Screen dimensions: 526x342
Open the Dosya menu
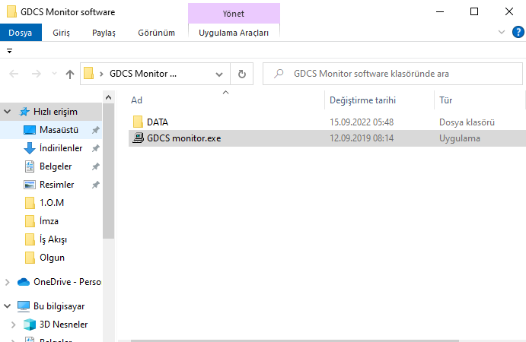click(x=19, y=33)
